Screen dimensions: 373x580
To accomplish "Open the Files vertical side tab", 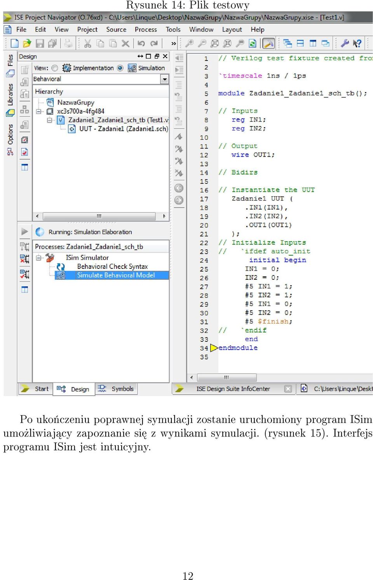I will [x=10, y=65].
